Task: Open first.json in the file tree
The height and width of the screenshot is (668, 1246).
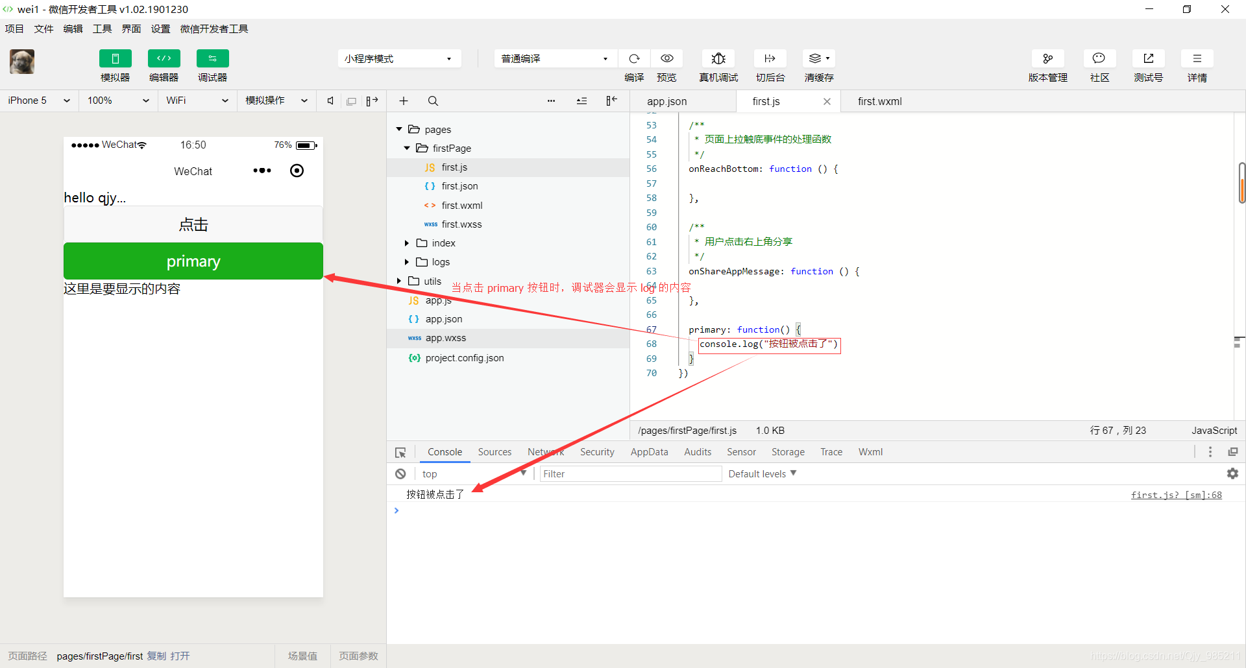Action: pyautogui.click(x=508, y=186)
